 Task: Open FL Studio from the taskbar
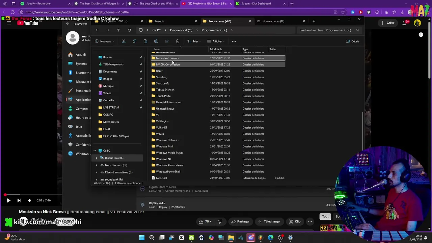(261, 238)
